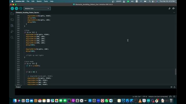This screenshot has width=186, height=104.
Task: Open the notifications bell in status bar
Action: pyautogui.click(x=171, y=96)
